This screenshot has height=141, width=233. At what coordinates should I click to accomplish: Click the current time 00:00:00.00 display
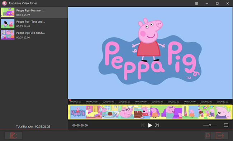(80, 126)
